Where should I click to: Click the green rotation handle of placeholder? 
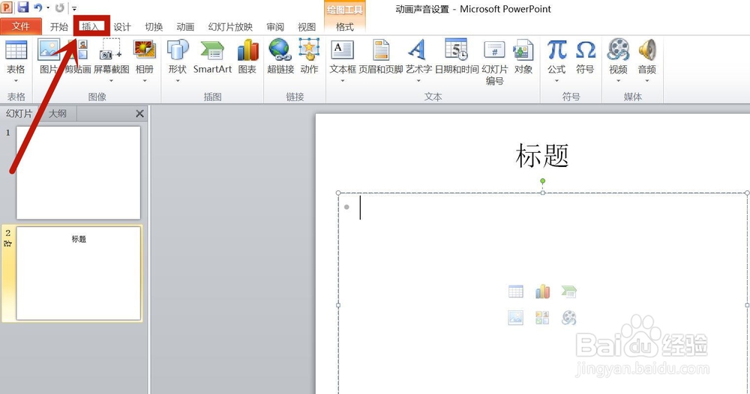point(542,181)
